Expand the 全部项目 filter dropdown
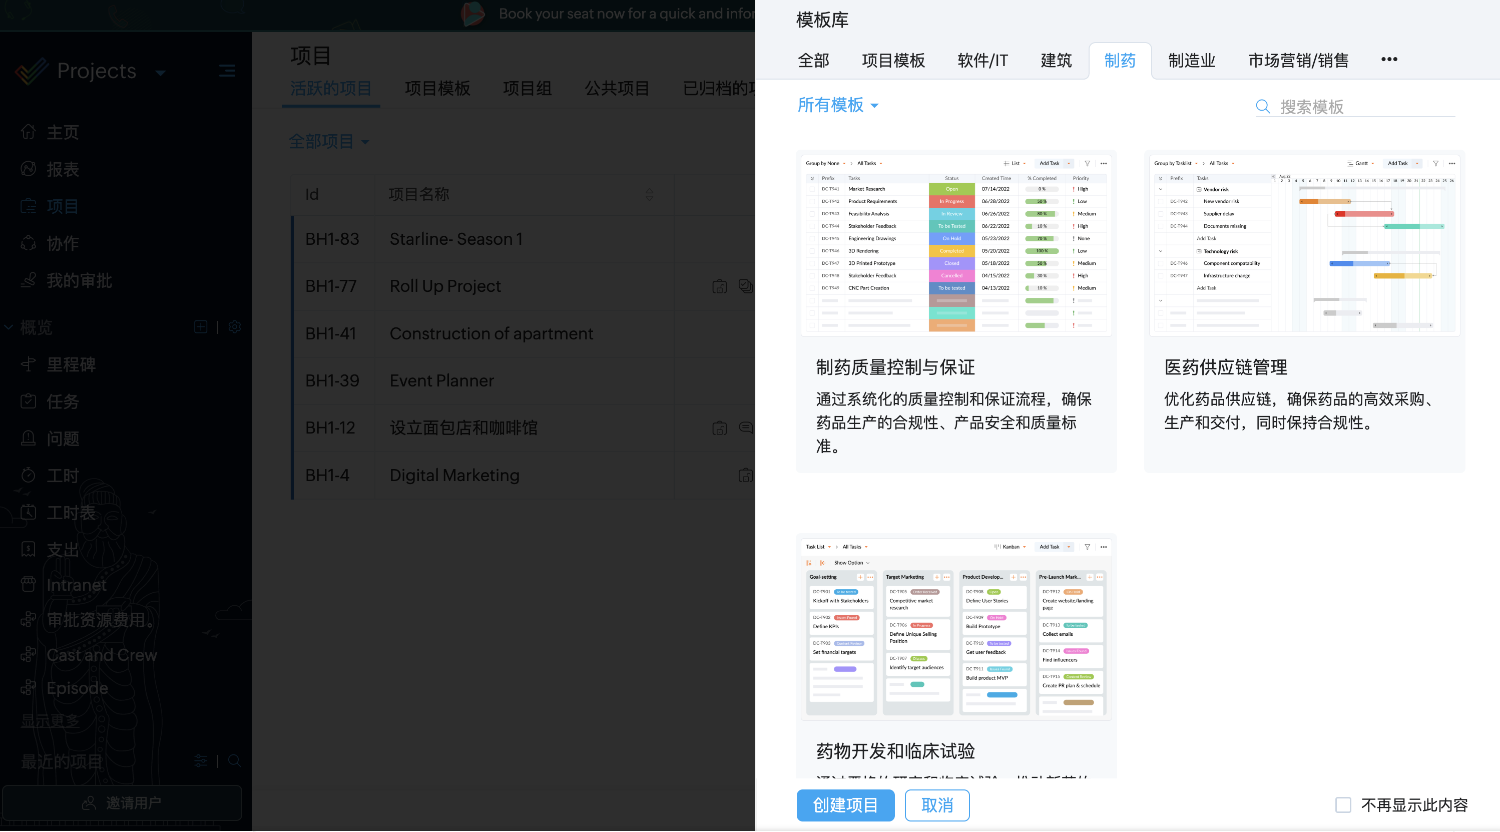1500x832 pixels. [329, 142]
